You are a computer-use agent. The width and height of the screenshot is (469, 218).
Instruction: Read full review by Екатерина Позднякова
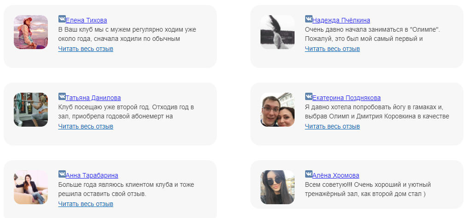coord(332,127)
